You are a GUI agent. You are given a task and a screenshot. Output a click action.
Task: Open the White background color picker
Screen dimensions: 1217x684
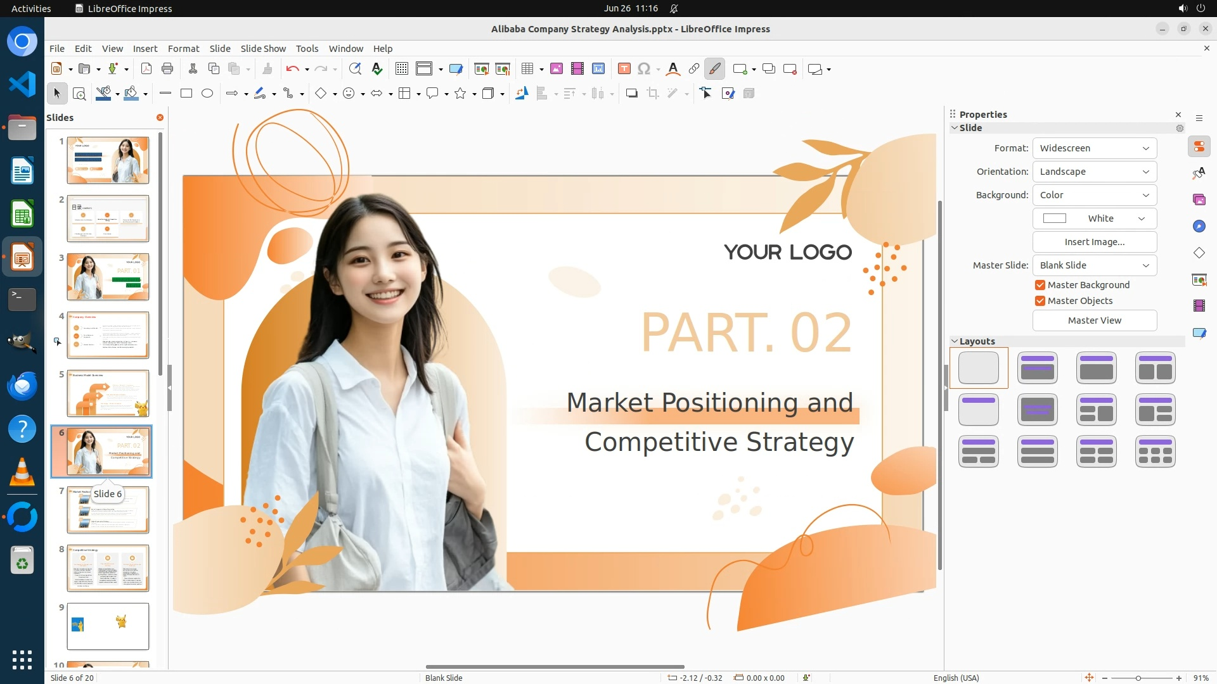[1094, 218]
